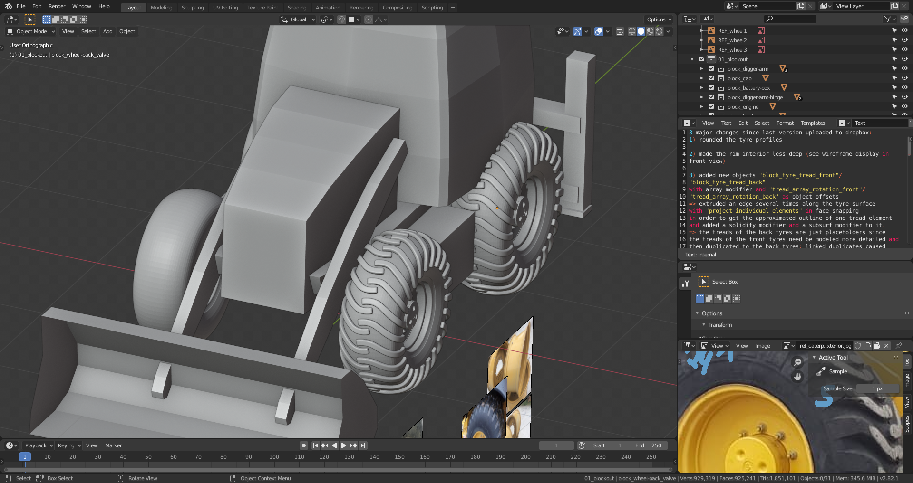Click the Zoom in magnifier in image editor
This screenshot has height=483, width=913.
797,362
